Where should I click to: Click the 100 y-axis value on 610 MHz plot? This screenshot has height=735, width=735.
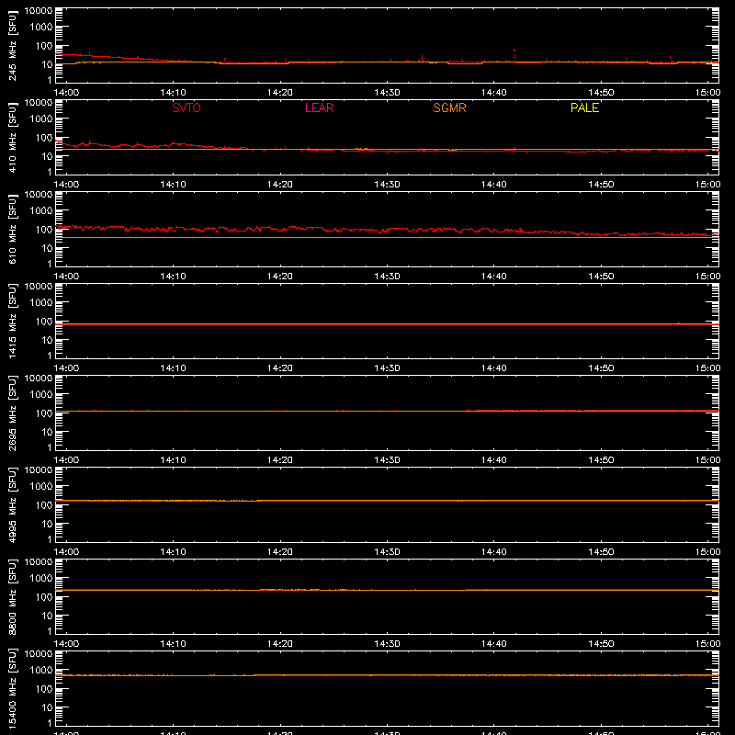click(44, 230)
